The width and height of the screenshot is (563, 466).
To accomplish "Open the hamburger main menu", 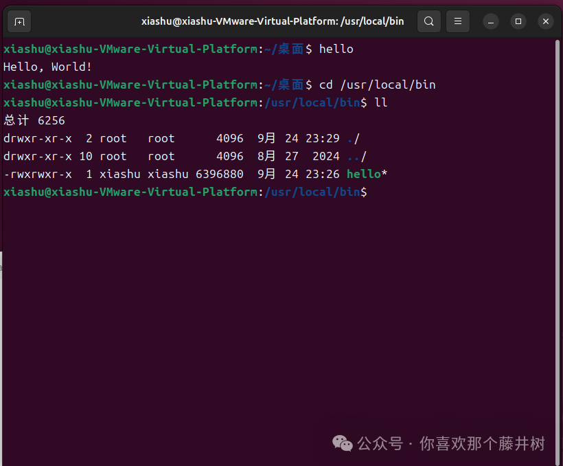I will pos(458,21).
